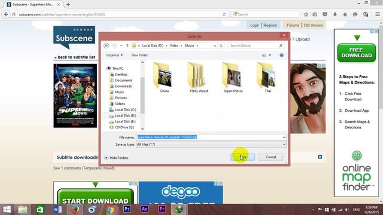Open Forums link on Subscene
The width and height of the screenshot is (383, 215).
[293, 25]
